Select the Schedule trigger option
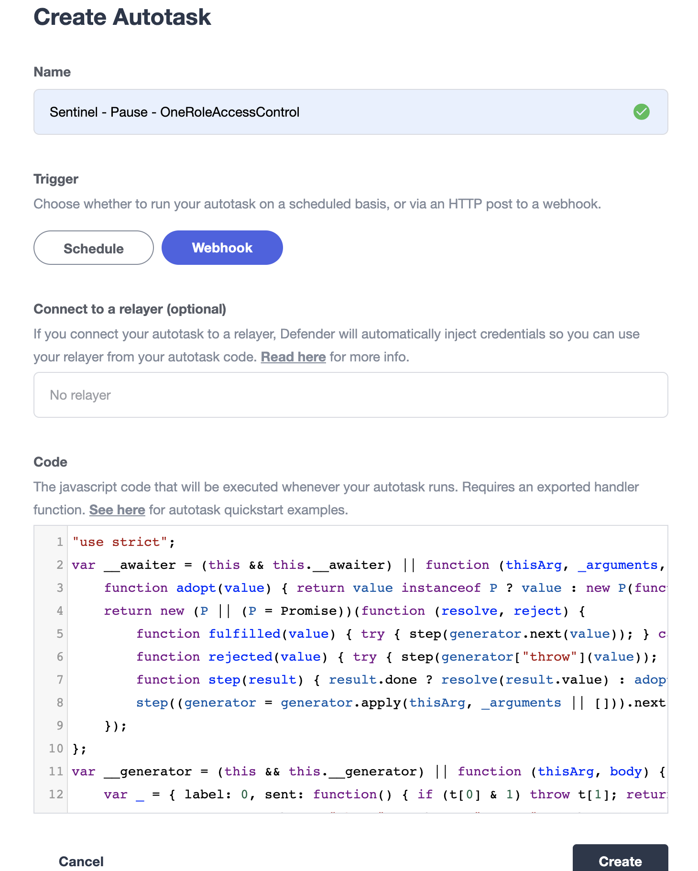 pyautogui.click(x=94, y=248)
